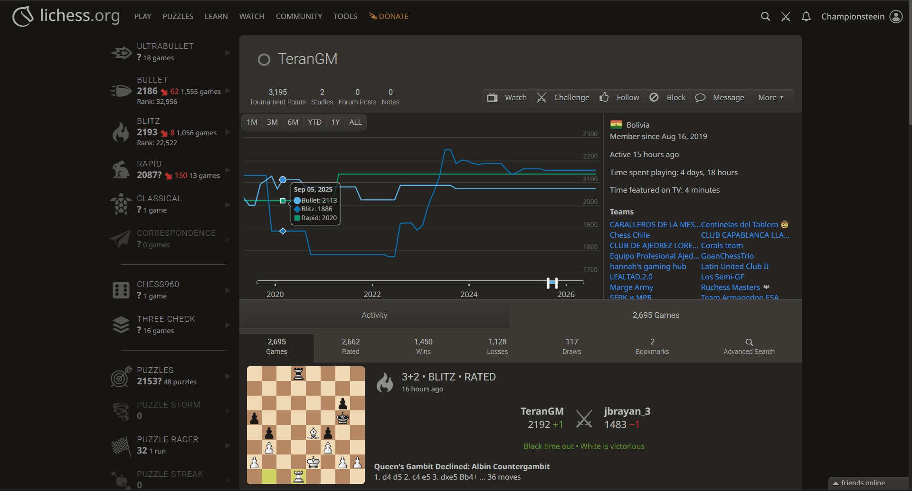Click the Bullet perf icon
This screenshot has height=491, width=912.
coord(122,90)
